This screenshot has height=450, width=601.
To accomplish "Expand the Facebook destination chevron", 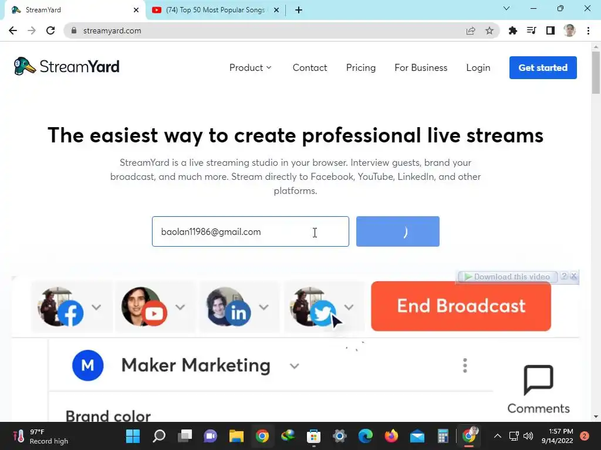I will [96, 307].
